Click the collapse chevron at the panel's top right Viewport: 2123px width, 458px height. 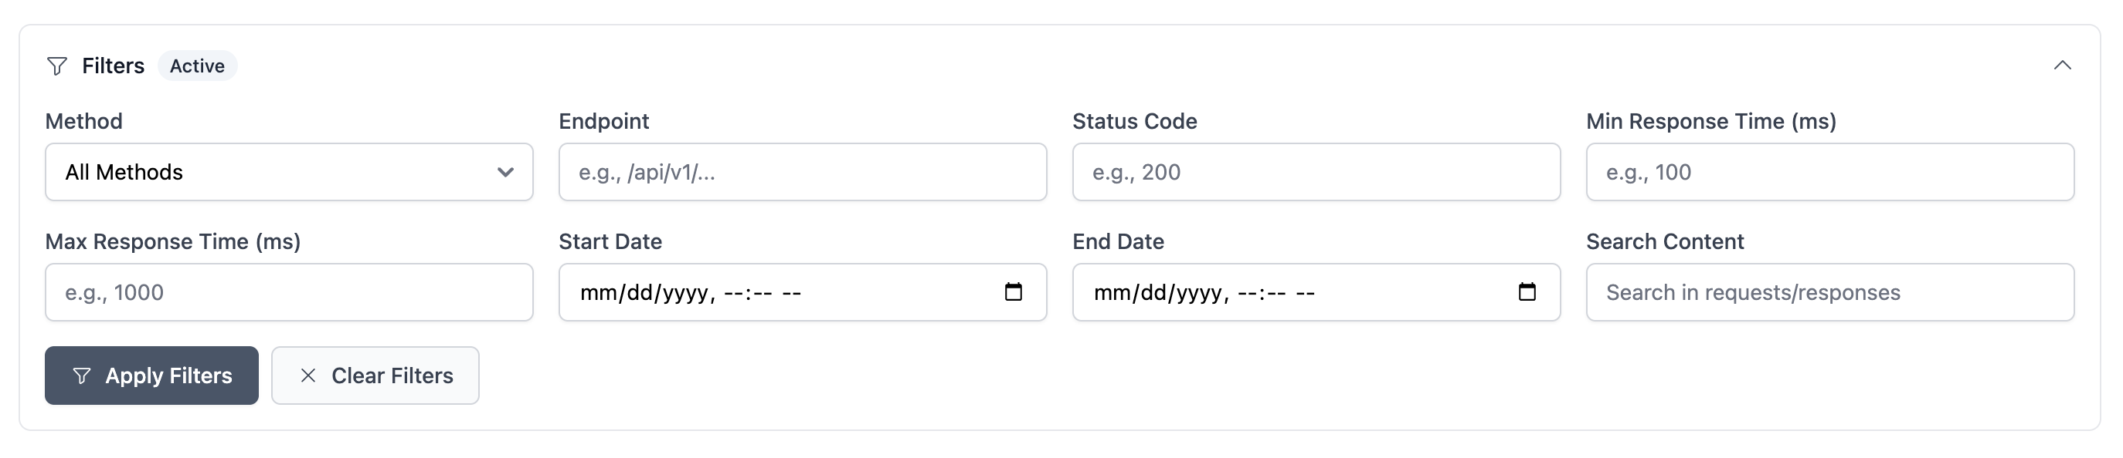coord(2064,64)
